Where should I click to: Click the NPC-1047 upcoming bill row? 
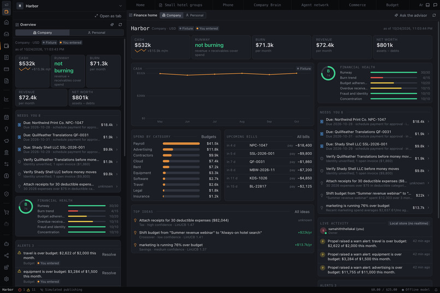point(269,145)
